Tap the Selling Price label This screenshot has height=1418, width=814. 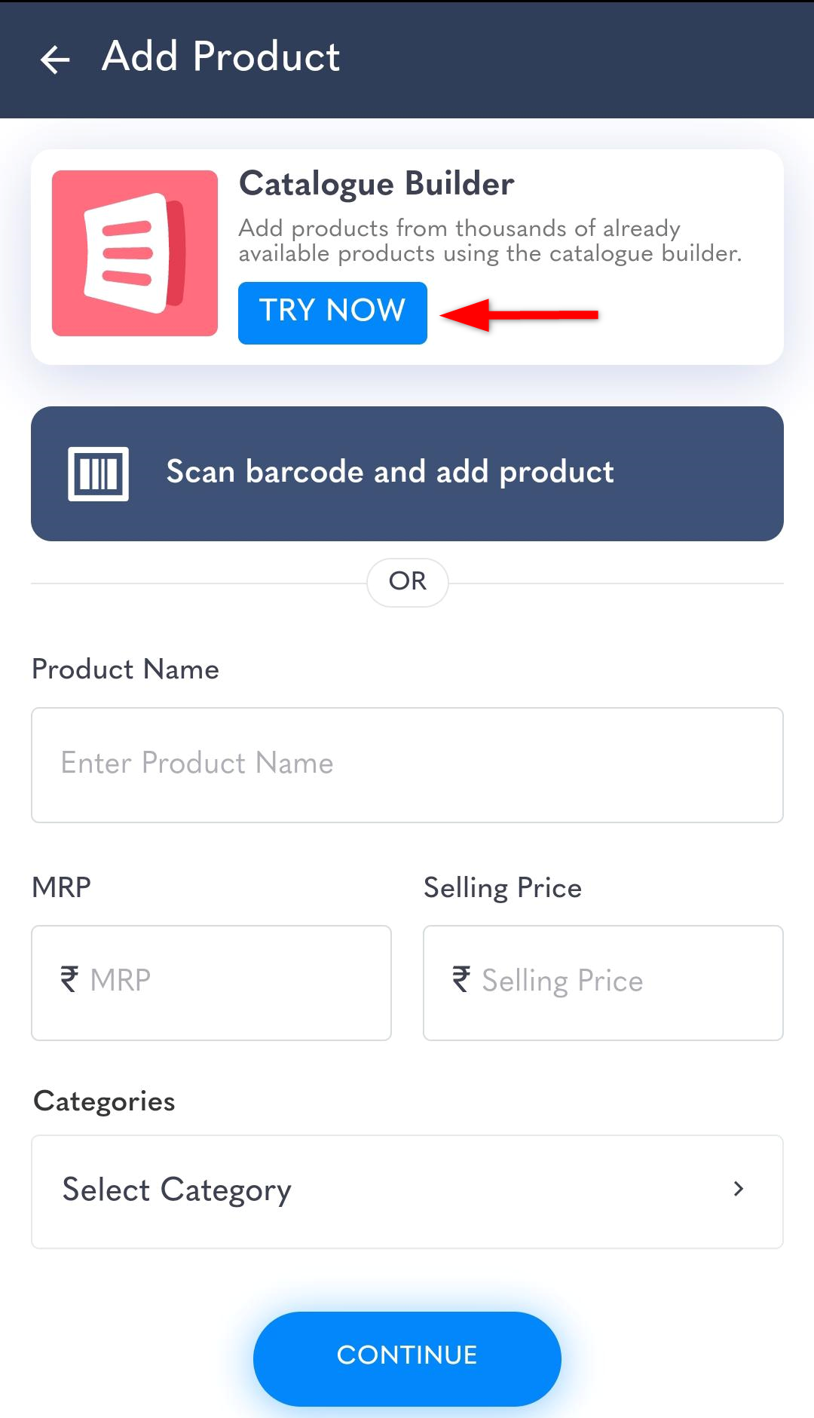(x=503, y=889)
